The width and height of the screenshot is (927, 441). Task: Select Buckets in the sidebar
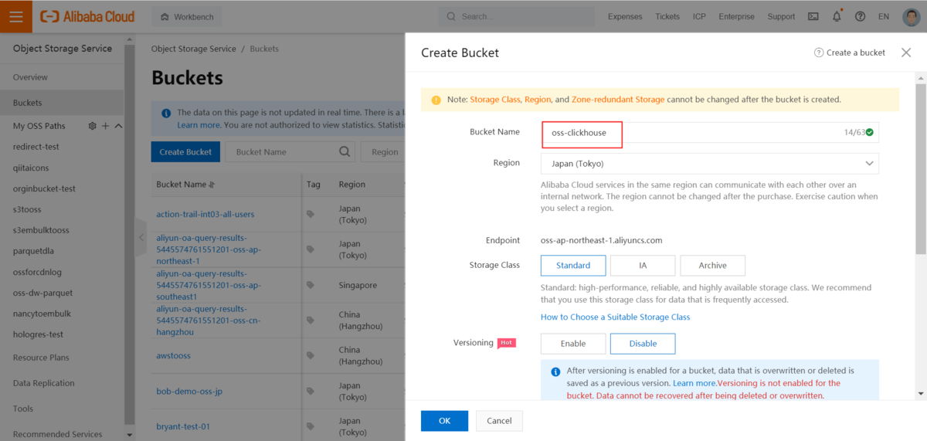(62, 103)
